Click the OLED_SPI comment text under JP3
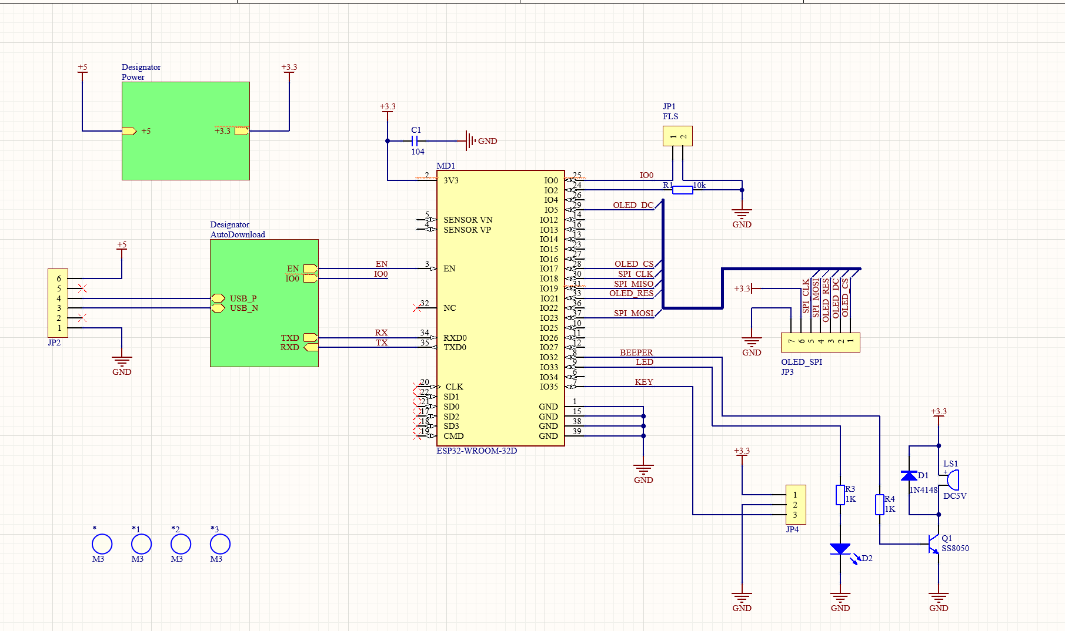This screenshot has width=1065, height=631. coord(802,362)
